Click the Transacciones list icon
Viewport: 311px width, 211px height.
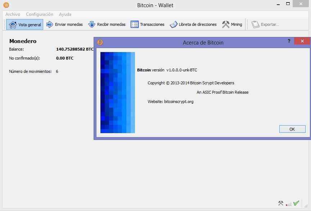tap(135, 24)
